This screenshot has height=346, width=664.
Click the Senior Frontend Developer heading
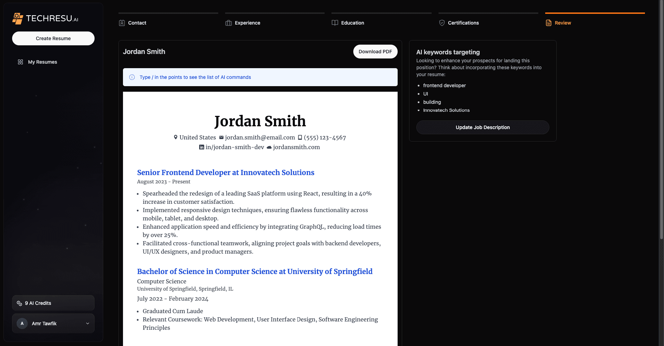coord(225,172)
